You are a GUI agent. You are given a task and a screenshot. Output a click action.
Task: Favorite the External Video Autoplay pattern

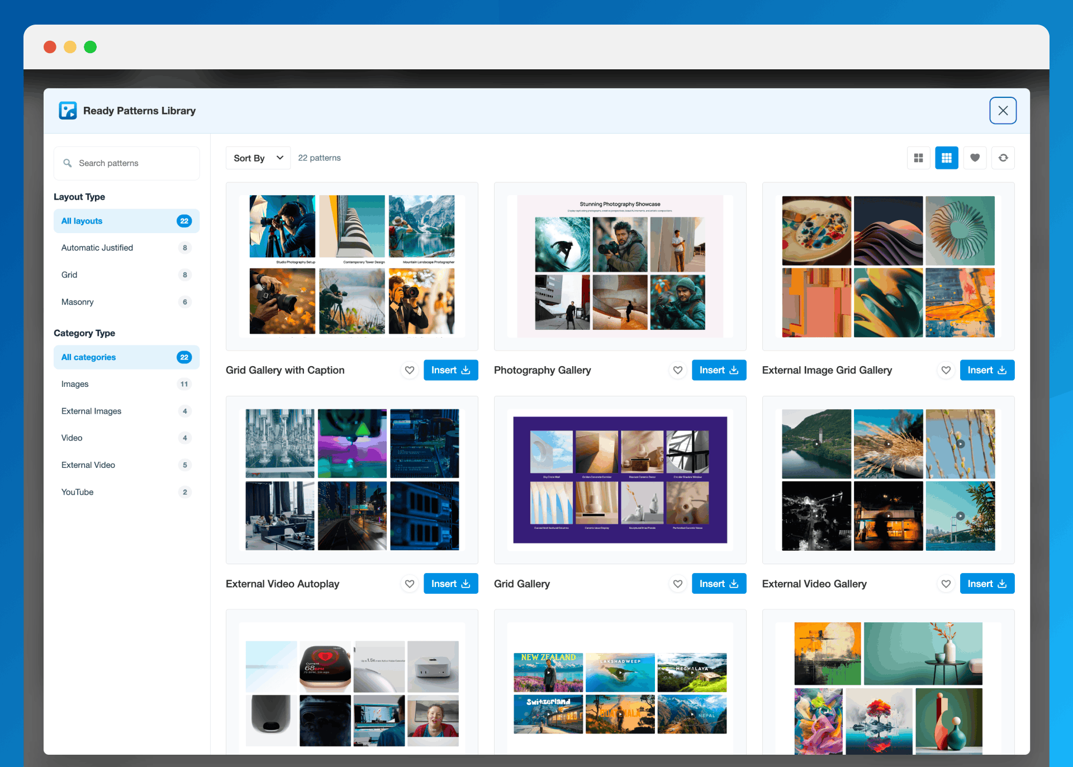coord(410,584)
